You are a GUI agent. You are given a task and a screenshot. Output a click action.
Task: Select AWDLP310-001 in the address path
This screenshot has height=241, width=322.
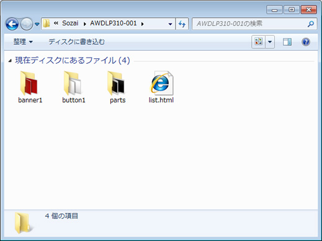coord(114,23)
